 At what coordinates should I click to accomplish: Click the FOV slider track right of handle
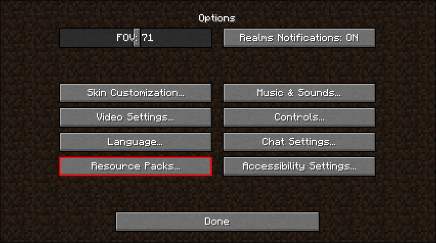(x=176, y=38)
